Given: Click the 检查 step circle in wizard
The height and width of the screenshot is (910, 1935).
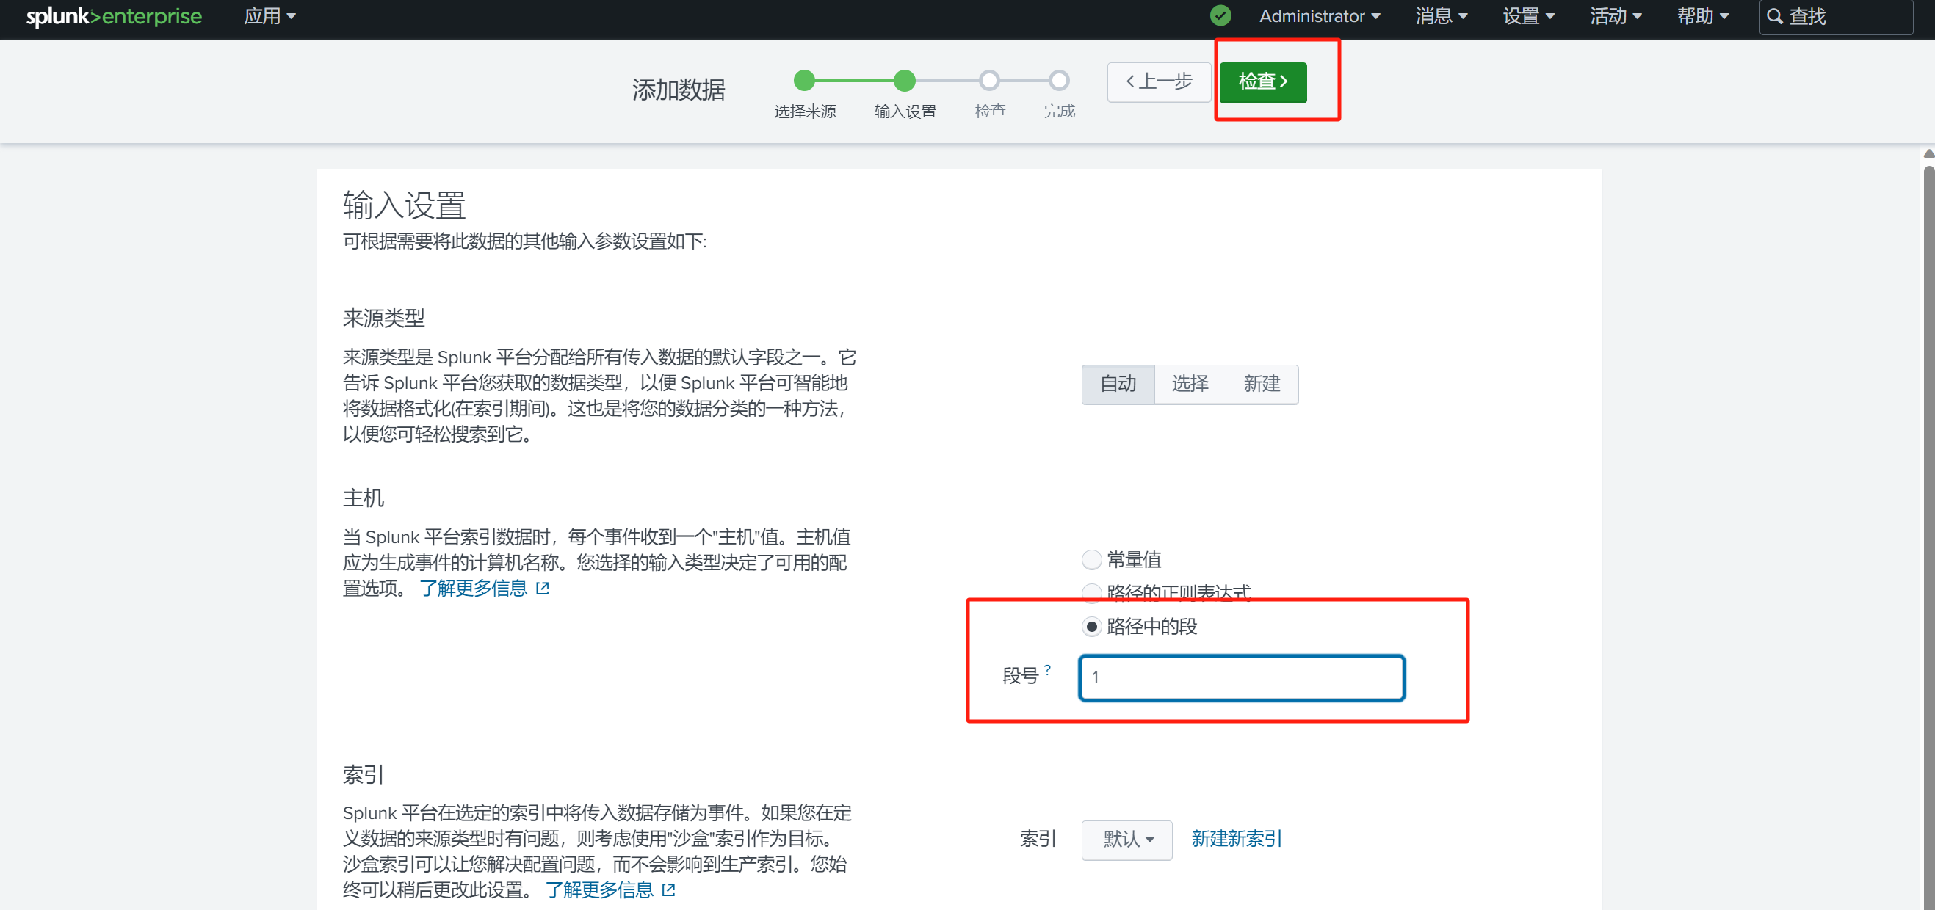Looking at the screenshot, I should pos(989,80).
